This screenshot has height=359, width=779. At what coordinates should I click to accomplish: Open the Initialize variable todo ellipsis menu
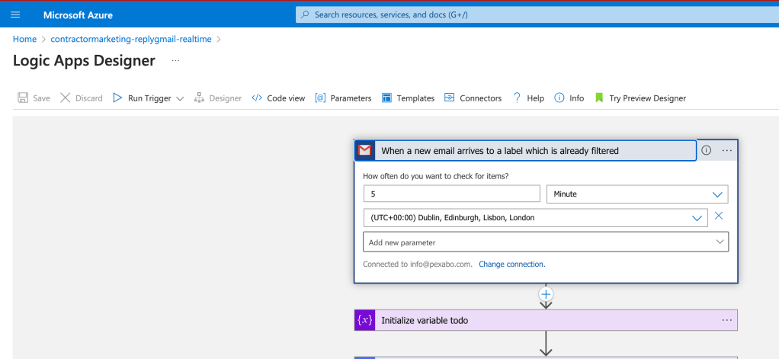[x=727, y=320]
